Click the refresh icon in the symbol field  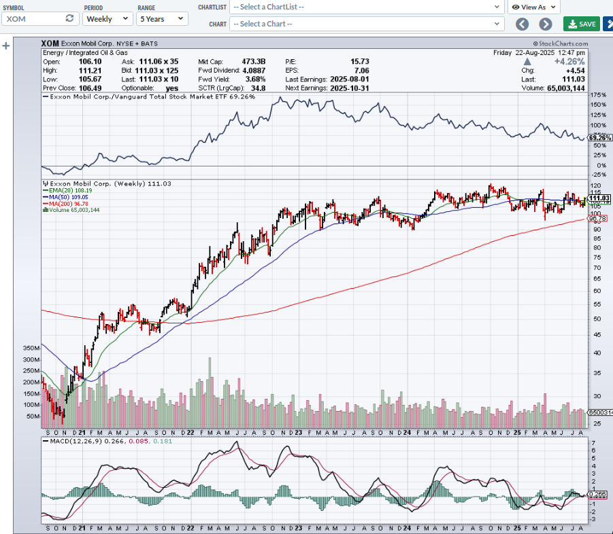point(69,19)
